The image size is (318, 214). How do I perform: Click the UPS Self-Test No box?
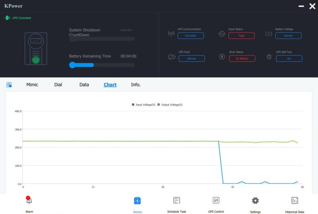(x=289, y=58)
